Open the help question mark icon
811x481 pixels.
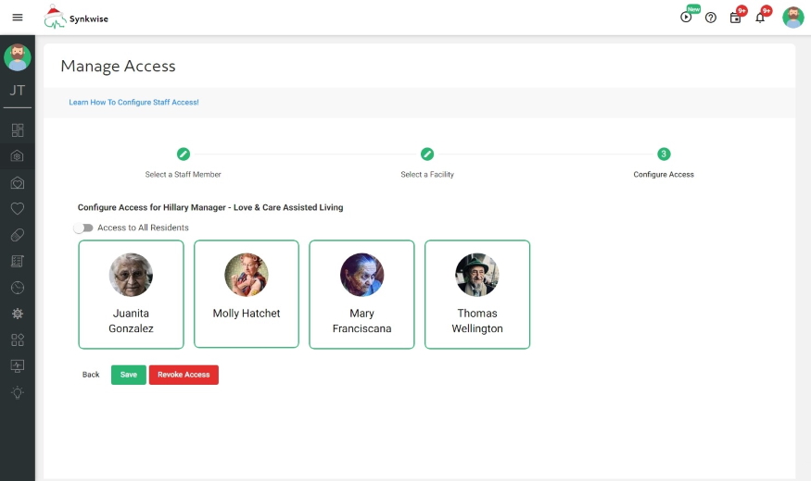(x=711, y=18)
